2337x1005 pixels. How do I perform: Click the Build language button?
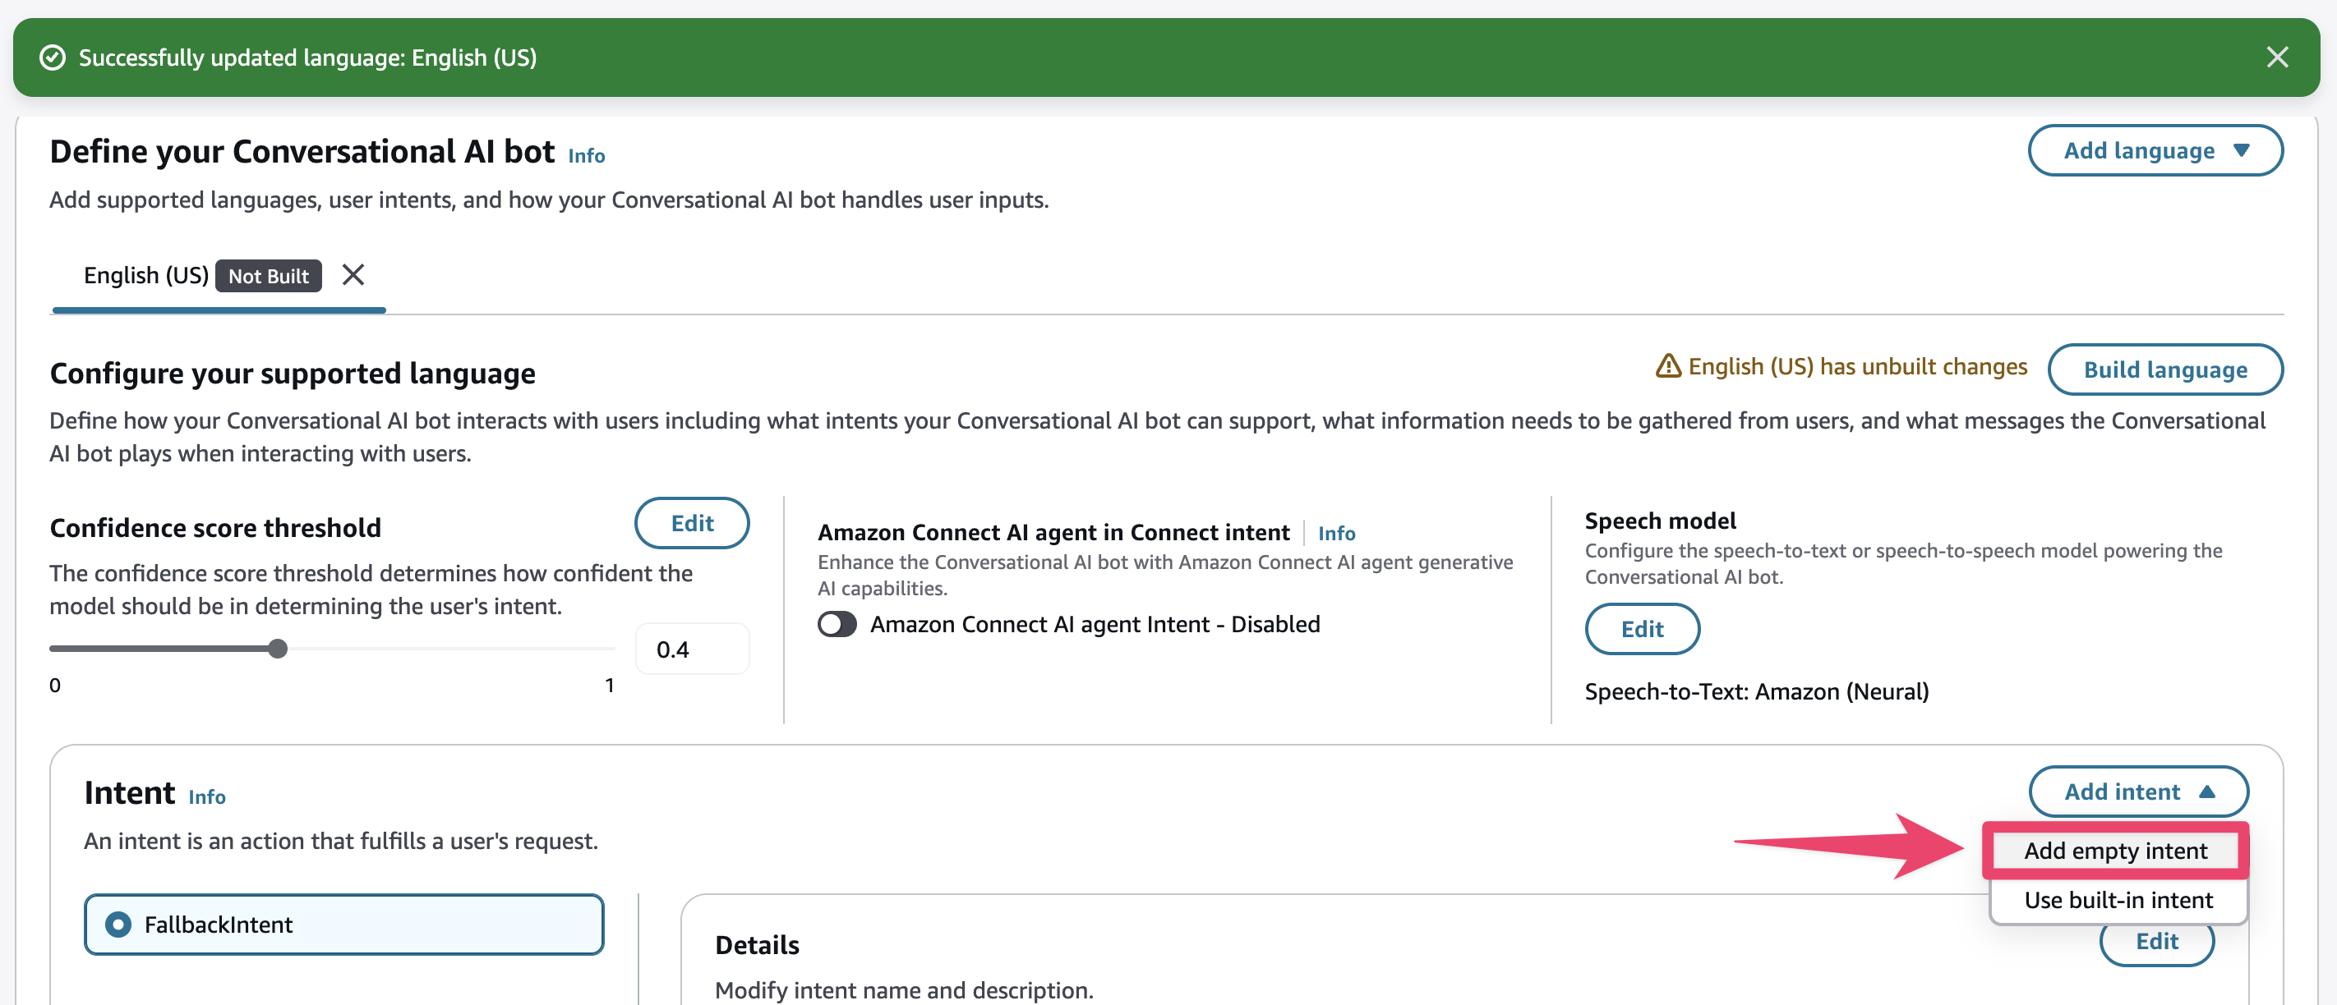[2164, 369]
